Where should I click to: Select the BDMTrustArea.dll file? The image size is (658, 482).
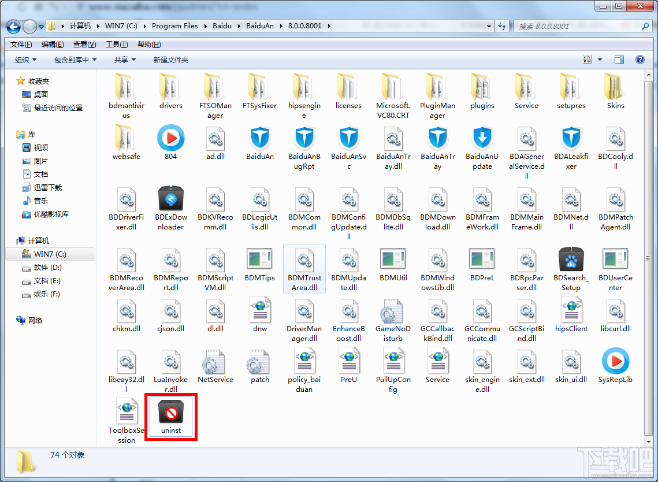coord(304,269)
